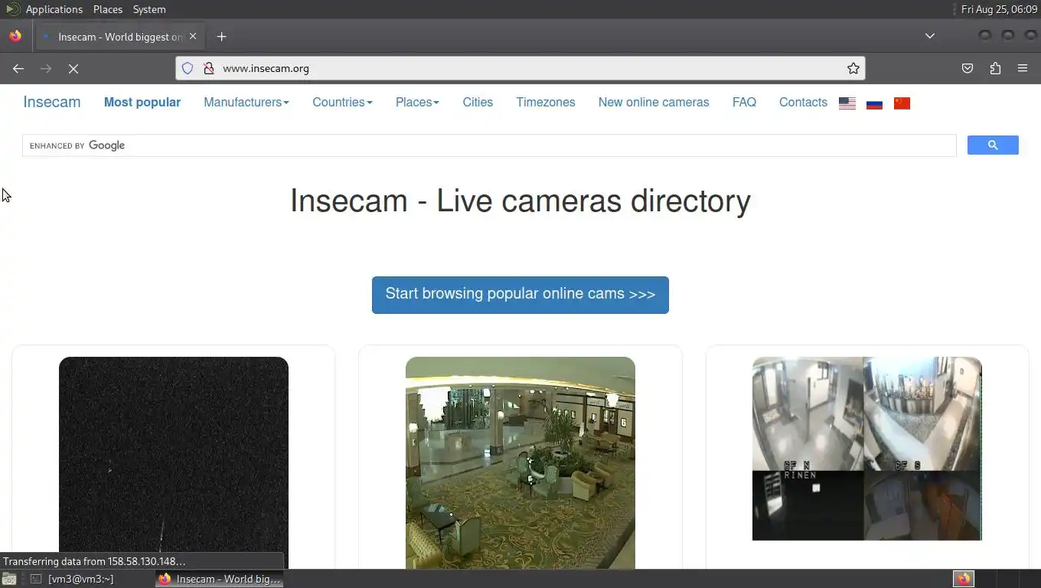Open the FAQ page
This screenshot has height=588, width=1041.
(x=744, y=102)
